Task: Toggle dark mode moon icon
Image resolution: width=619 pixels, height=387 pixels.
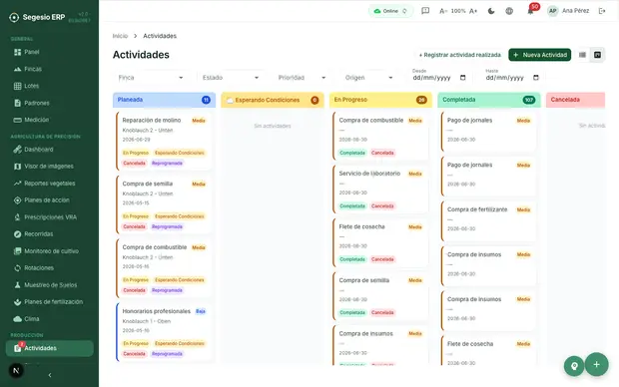Action: coord(491,11)
